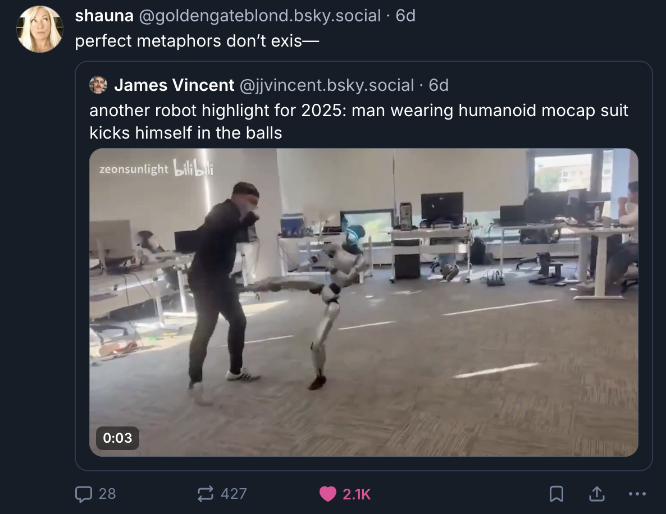Open the shauna display name link
The width and height of the screenshot is (666, 514).
tap(104, 16)
